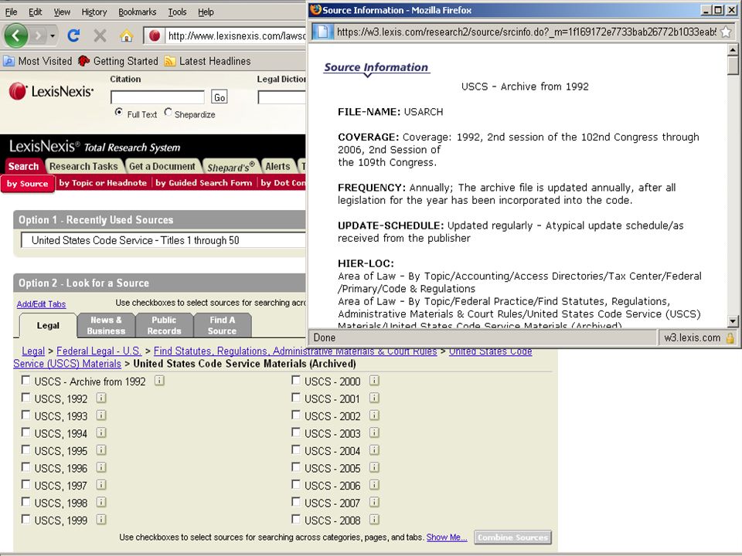Check the USCS - 2008 checkbox
The height and width of the screenshot is (556, 742).
(296, 519)
